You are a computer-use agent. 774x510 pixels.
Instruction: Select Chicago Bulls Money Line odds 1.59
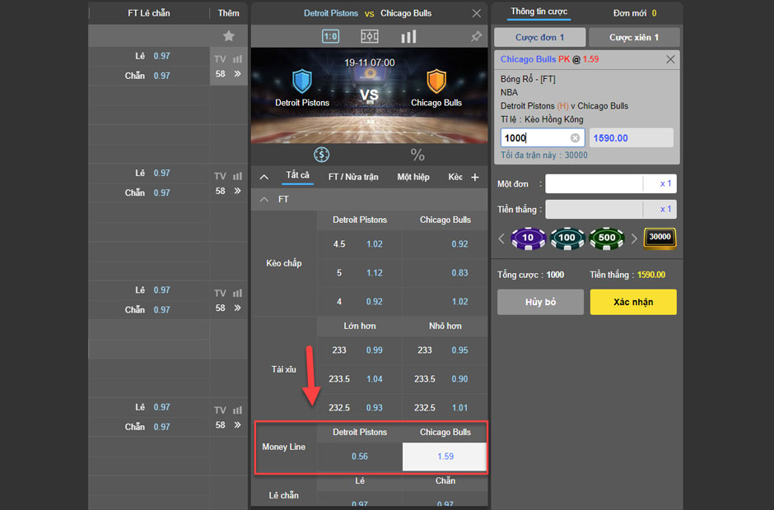[x=445, y=457]
